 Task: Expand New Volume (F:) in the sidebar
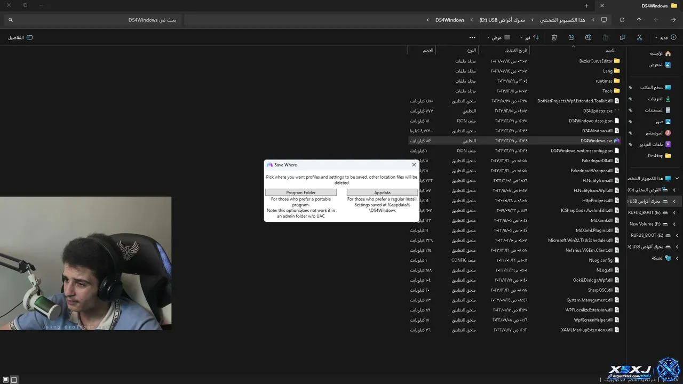(674, 224)
